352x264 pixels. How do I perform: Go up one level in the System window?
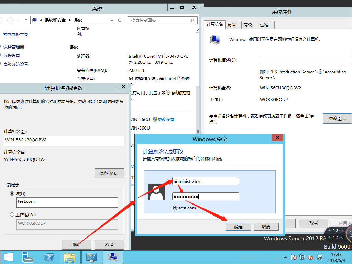coord(26,20)
